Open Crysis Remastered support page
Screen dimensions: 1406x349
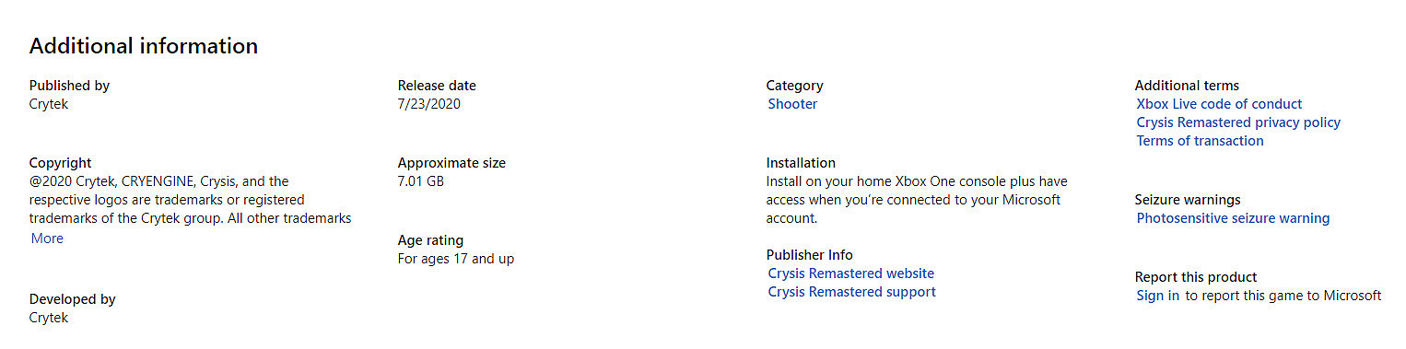pyautogui.click(x=851, y=292)
